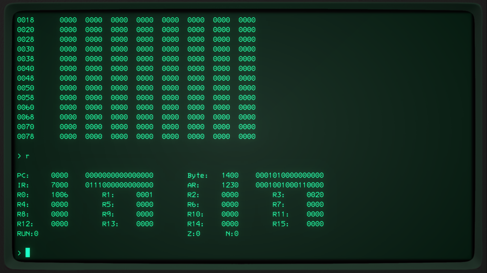
Task: Click the R9: register label
Action: pyautogui.click(x=108, y=214)
